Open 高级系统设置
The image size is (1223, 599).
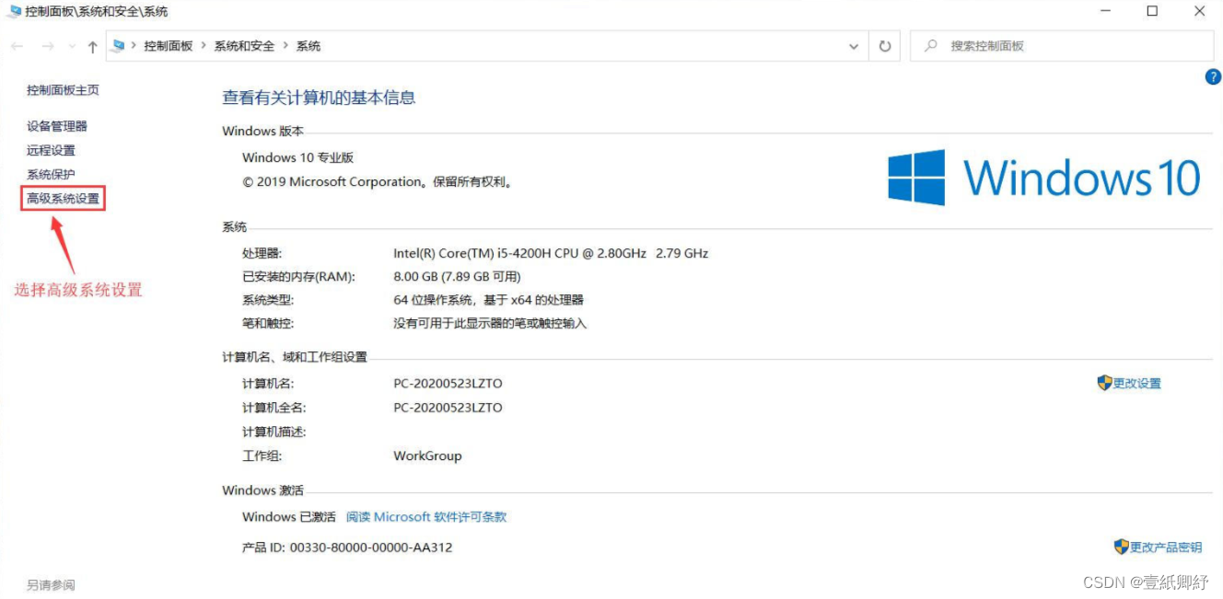tap(63, 198)
